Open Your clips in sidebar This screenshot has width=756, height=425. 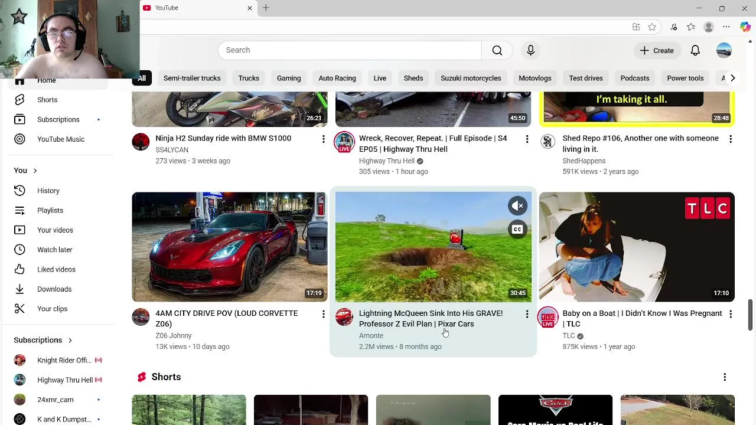[58, 309]
